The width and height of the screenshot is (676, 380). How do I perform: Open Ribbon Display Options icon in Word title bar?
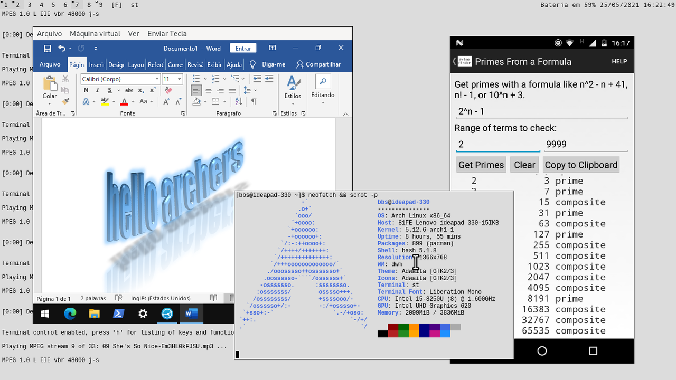pyautogui.click(x=273, y=48)
